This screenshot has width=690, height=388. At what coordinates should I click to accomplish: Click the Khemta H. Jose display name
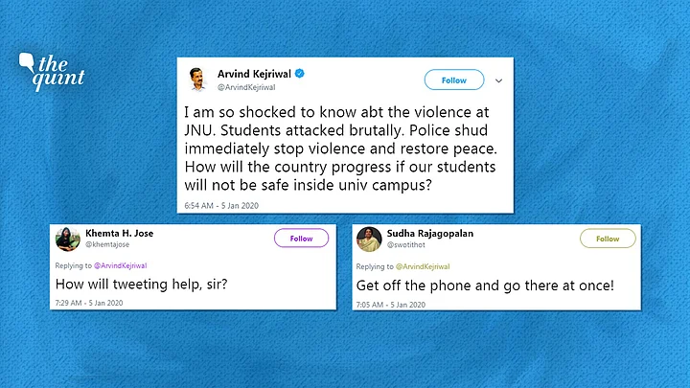pyautogui.click(x=119, y=233)
